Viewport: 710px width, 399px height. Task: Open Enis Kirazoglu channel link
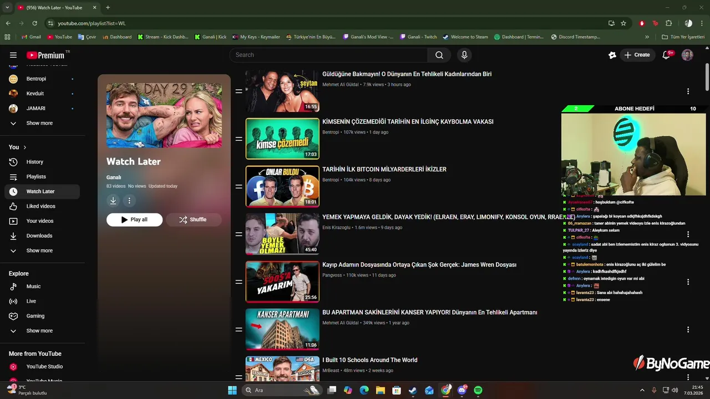click(x=337, y=228)
